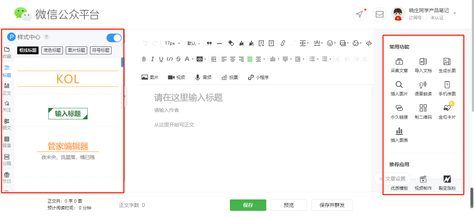474x218 pixels.
Task: Open 永久链接 permanent link tool
Action: click(x=399, y=112)
